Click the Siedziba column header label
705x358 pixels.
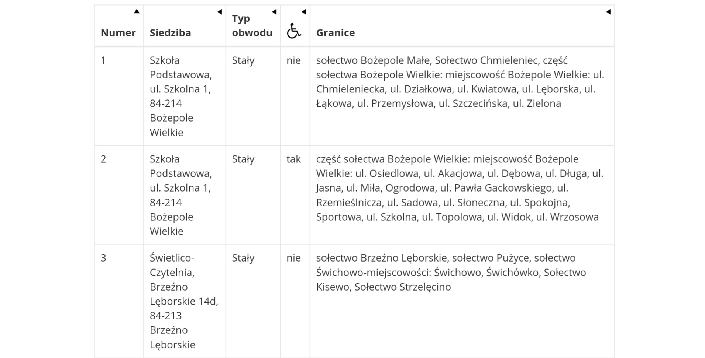click(x=170, y=33)
